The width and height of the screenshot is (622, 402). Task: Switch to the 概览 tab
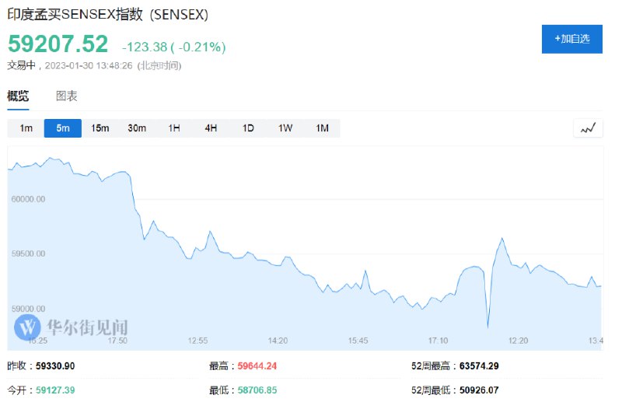click(x=18, y=96)
